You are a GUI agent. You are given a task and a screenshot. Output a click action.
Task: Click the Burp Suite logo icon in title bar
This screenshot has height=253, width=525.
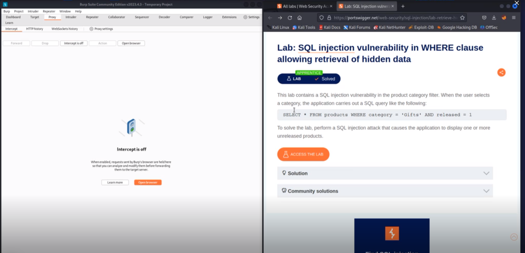(5, 4)
